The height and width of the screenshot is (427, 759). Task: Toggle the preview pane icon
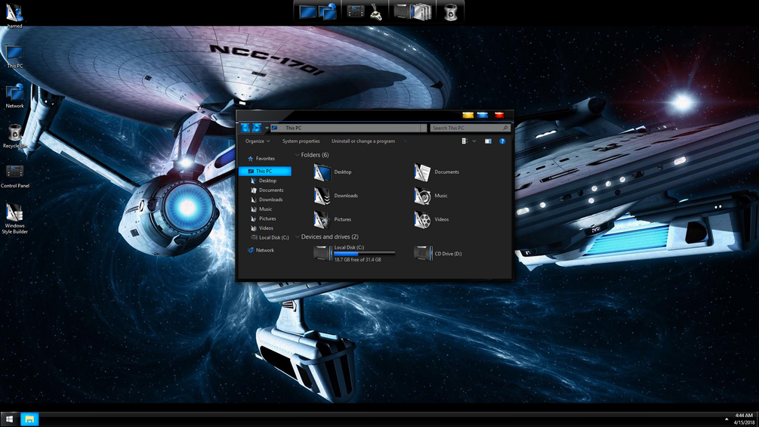click(488, 141)
